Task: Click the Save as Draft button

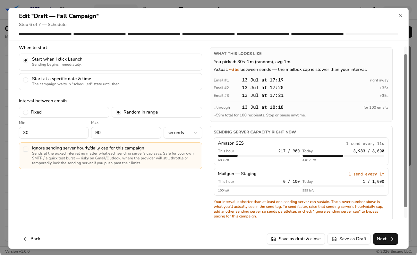Action: [x=349, y=239]
